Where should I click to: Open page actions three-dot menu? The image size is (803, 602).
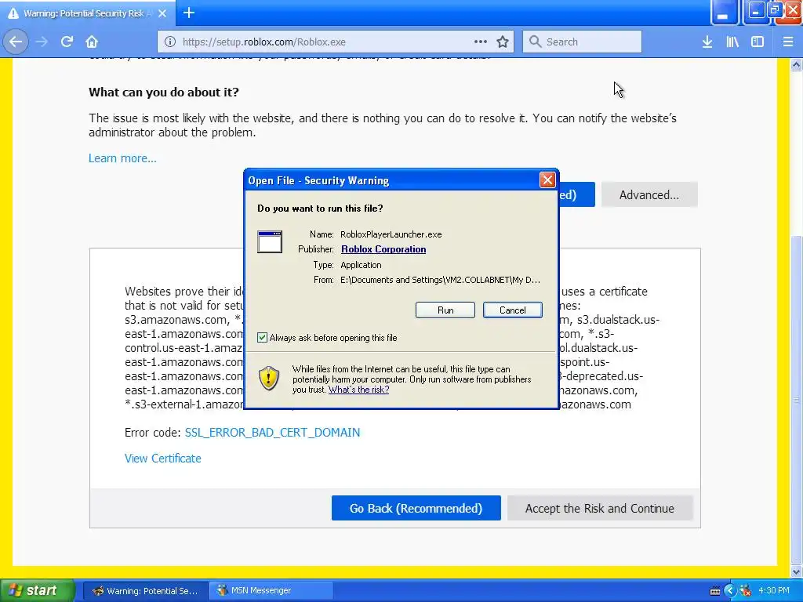[x=481, y=42]
